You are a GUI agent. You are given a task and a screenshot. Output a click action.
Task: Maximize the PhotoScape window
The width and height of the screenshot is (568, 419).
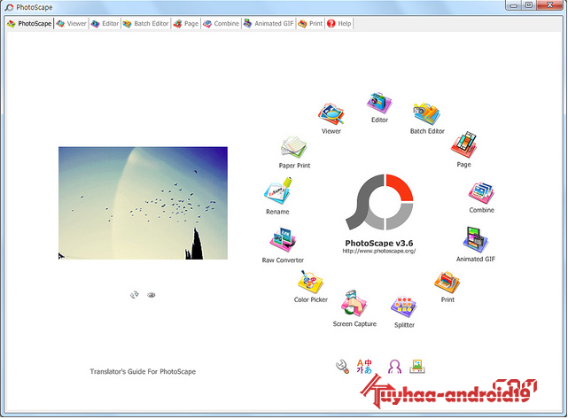[529, 5]
